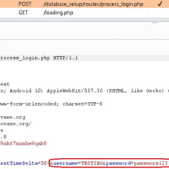169x169 pixels.
Task: Click the charset=UTF-8 header text
Action: pos(82,104)
